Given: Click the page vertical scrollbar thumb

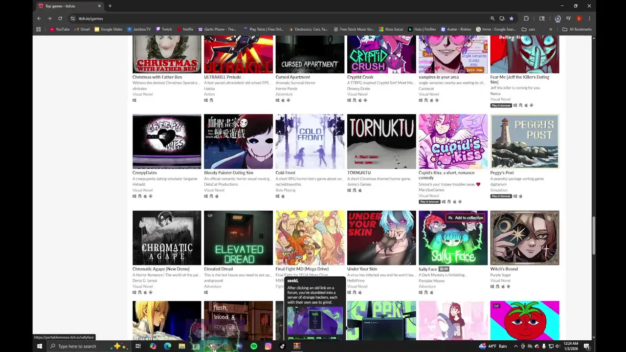Looking at the screenshot, I should [594, 236].
